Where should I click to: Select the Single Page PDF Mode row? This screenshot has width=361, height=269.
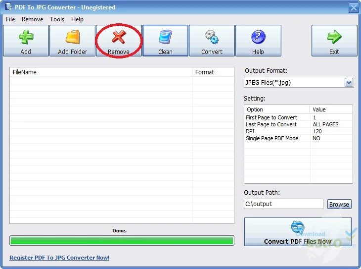(298, 138)
